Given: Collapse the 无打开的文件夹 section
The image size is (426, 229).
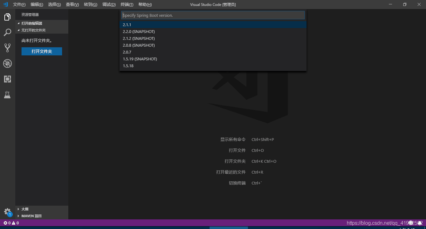Looking at the screenshot, I should 42,30.
